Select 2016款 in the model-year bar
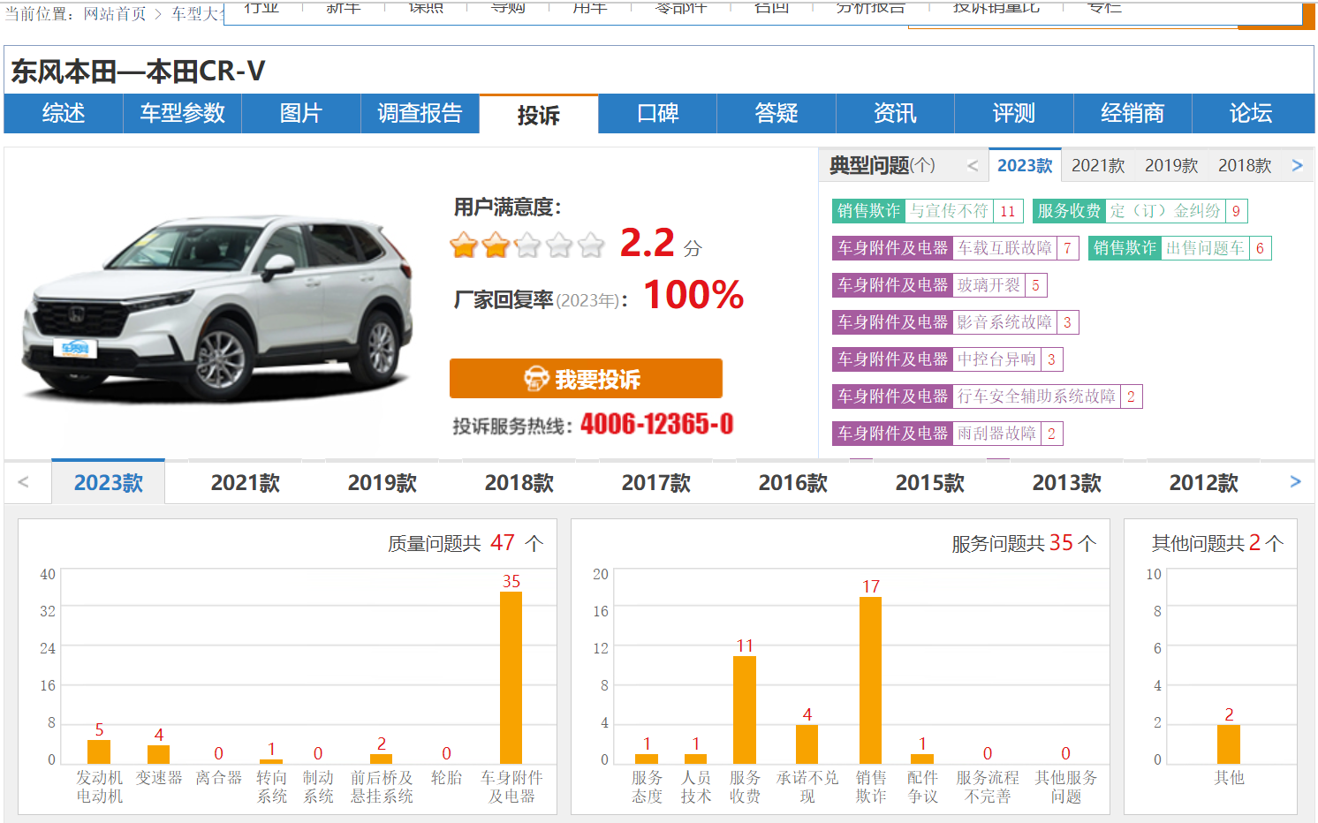Screen dimensions: 1318x823 pos(793,482)
